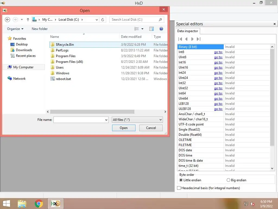
Task: Expand the File name history dropdown
Action: point(106,120)
